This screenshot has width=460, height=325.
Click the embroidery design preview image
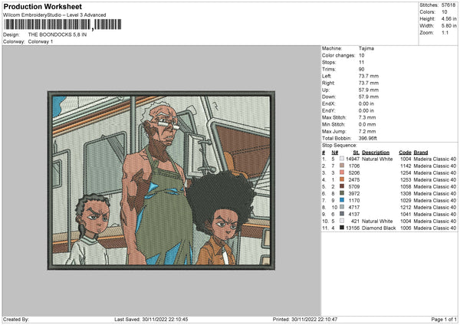click(161, 180)
